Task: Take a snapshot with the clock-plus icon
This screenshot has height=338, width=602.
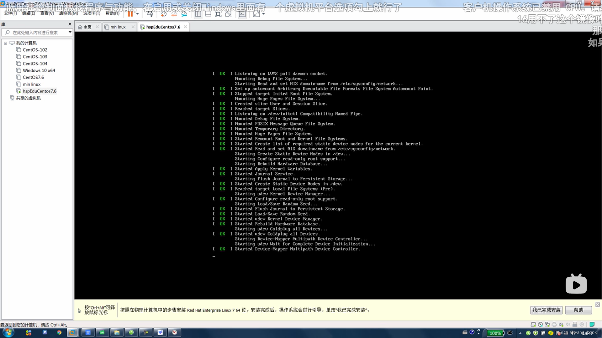Action: [164, 14]
